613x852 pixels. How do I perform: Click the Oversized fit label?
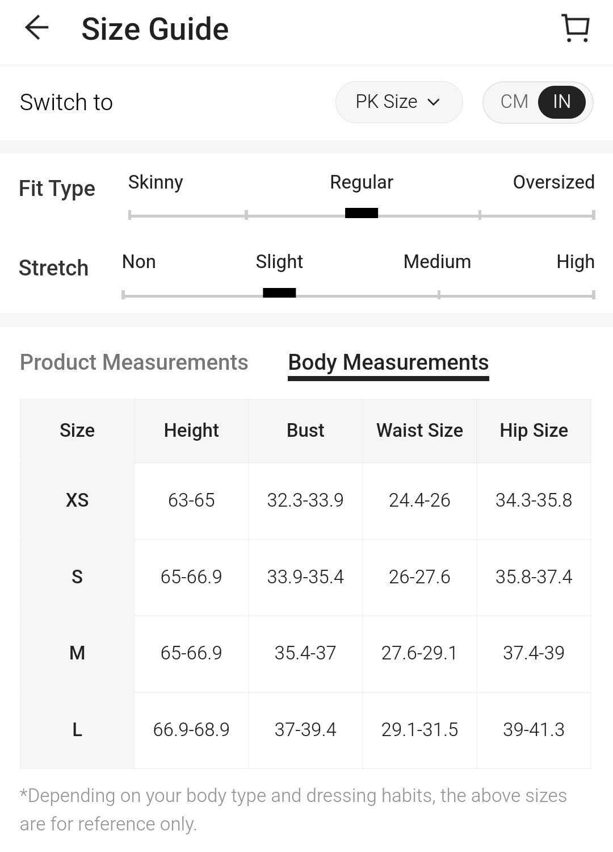pyautogui.click(x=553, y=182)
